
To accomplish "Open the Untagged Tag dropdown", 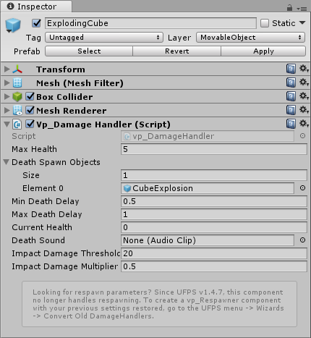I will 104,38.
